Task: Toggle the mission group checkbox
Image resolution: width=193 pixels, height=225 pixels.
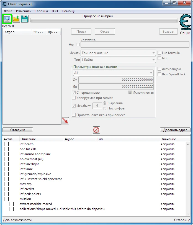Action: tap(6, 199)
